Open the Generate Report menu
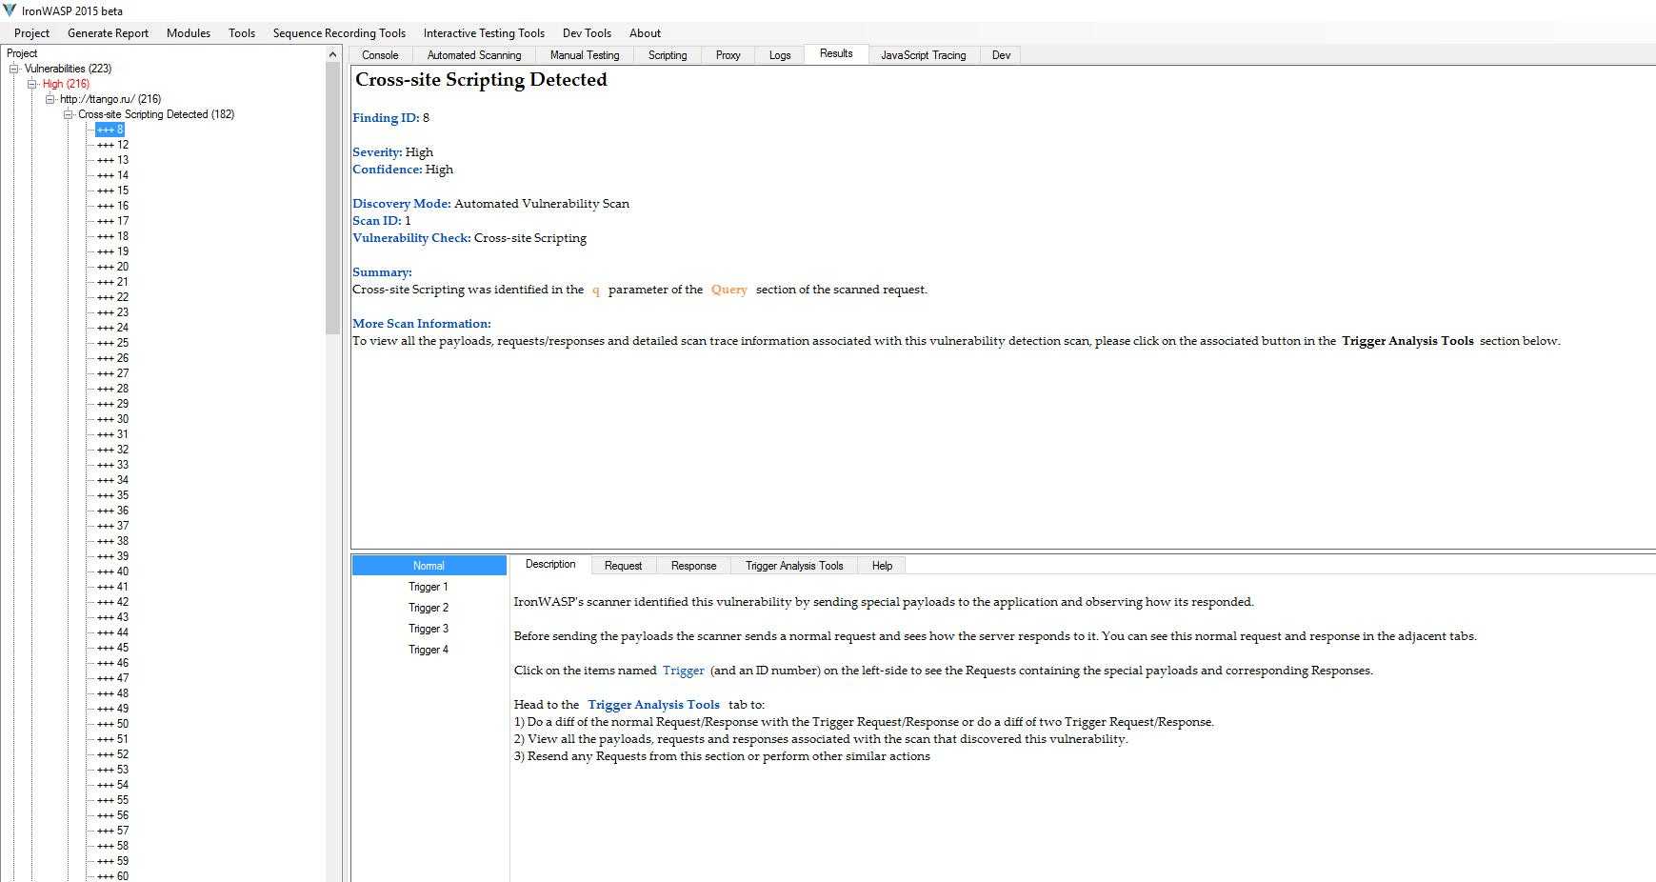Screen dimensions: 1656x882 tap(108, 33)
